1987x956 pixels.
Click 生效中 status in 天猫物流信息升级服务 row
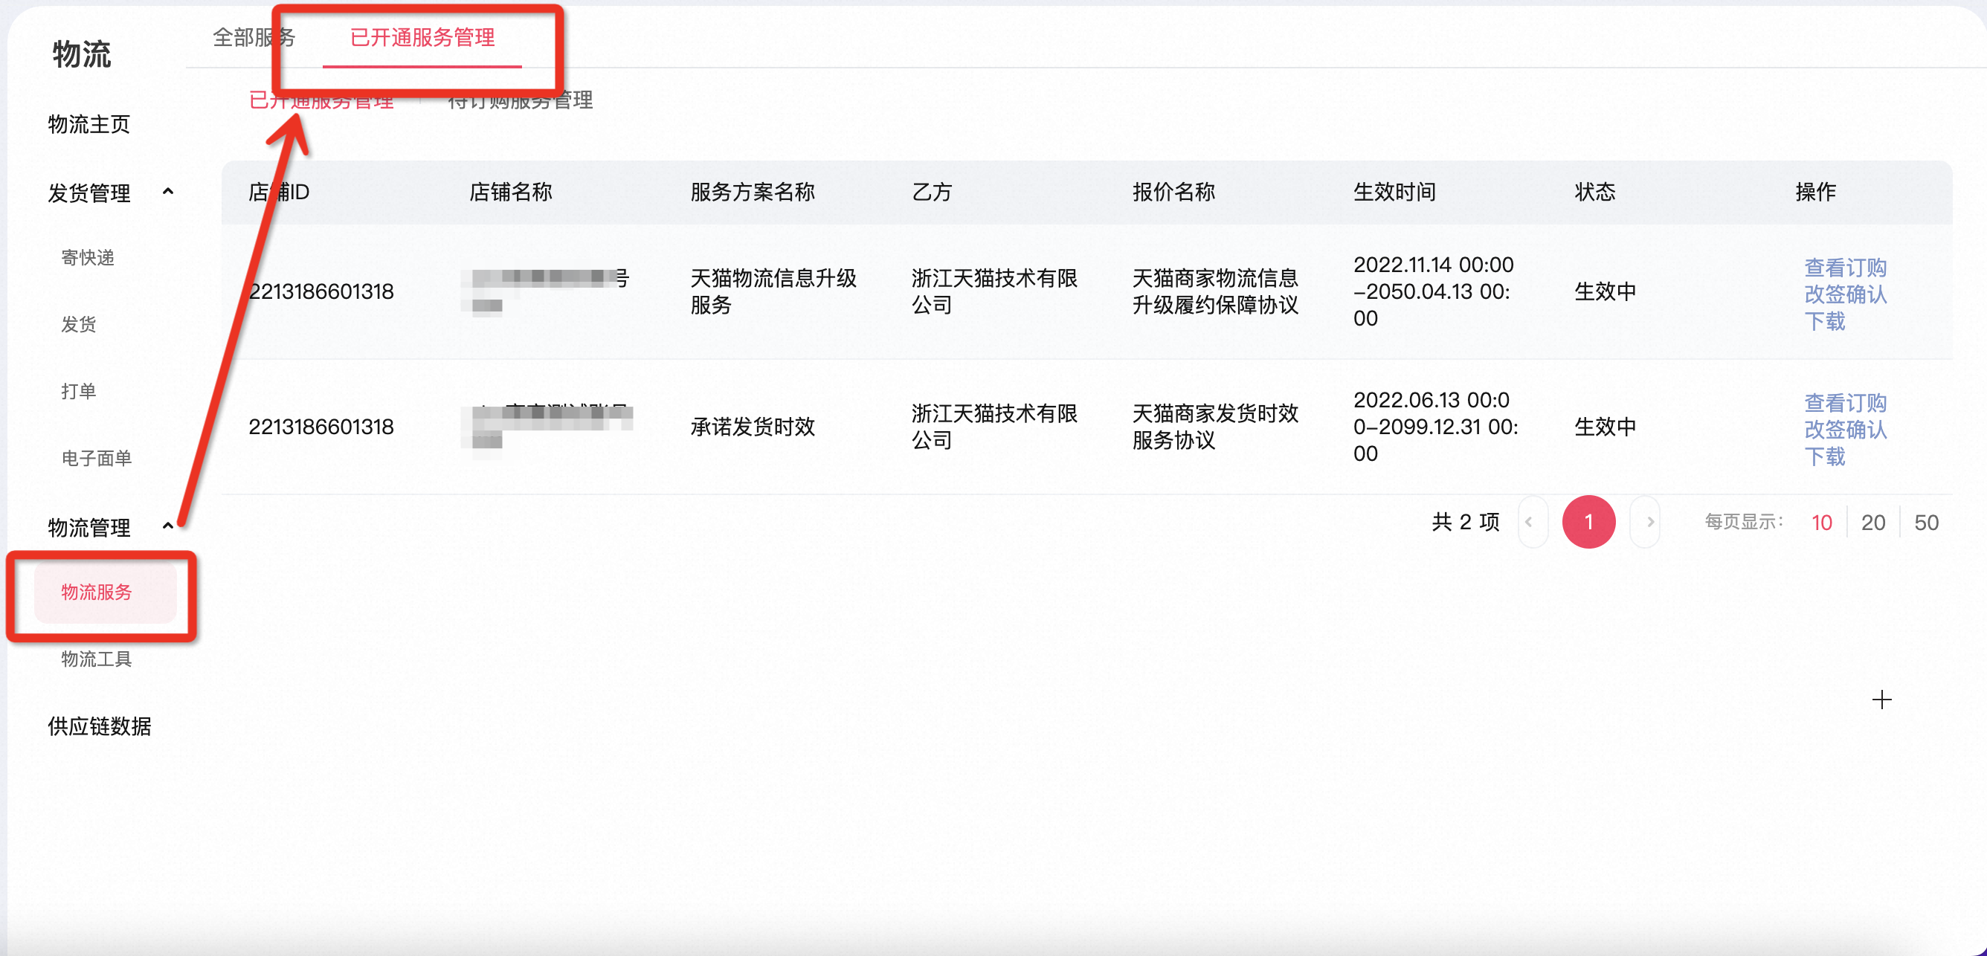coord(1606,291)
